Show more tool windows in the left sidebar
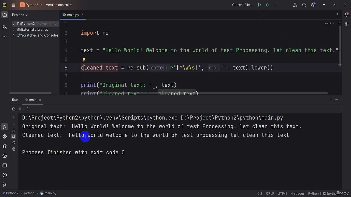Viewport: 351px width, 197px height. coord(5,37)
